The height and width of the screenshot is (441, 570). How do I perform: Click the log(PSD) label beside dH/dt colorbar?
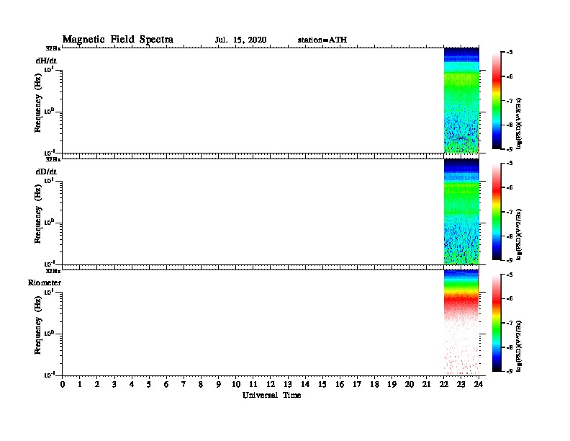[x=519, y=123]
